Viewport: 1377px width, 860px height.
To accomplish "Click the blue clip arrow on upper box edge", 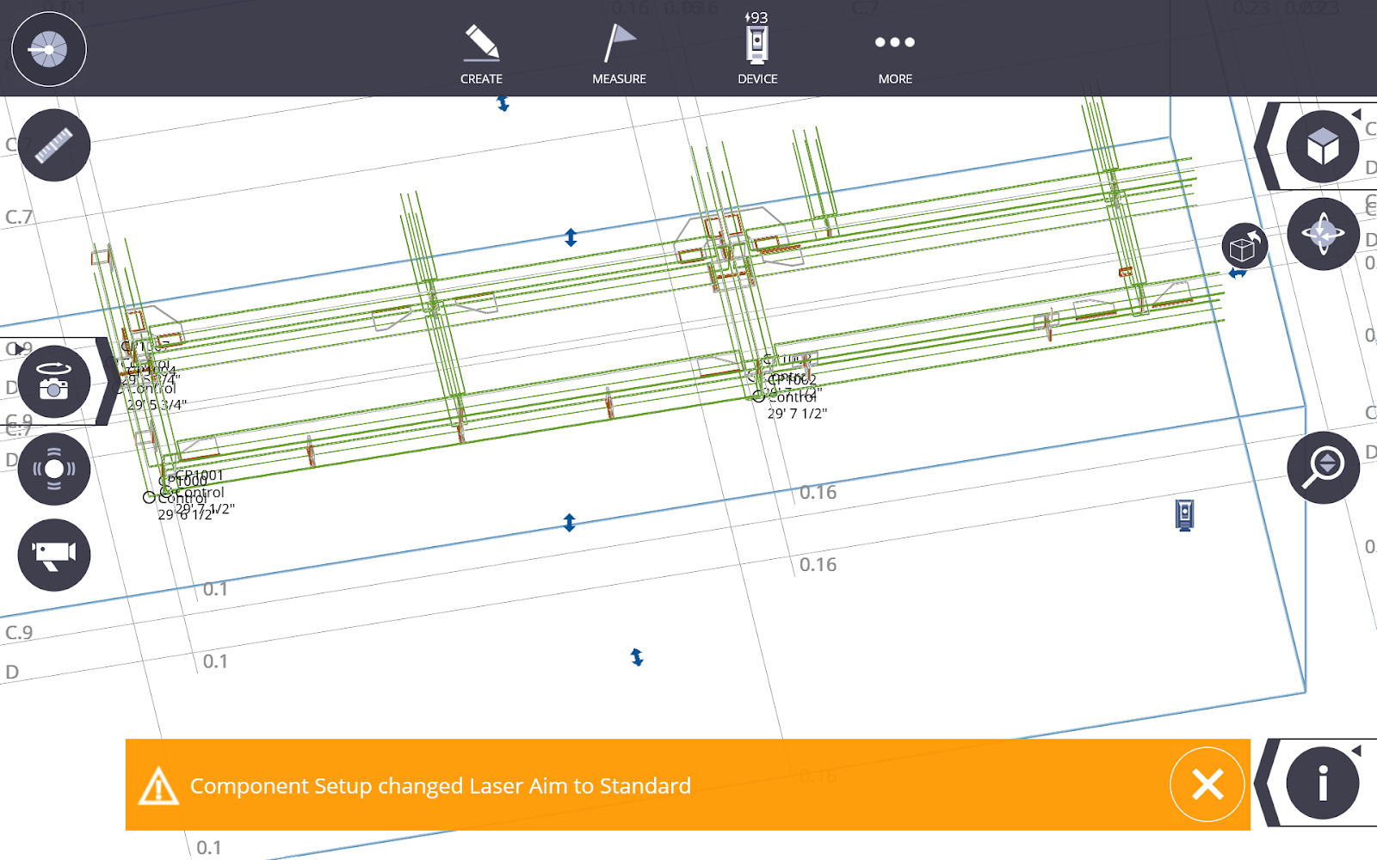I will pos(571,237).
